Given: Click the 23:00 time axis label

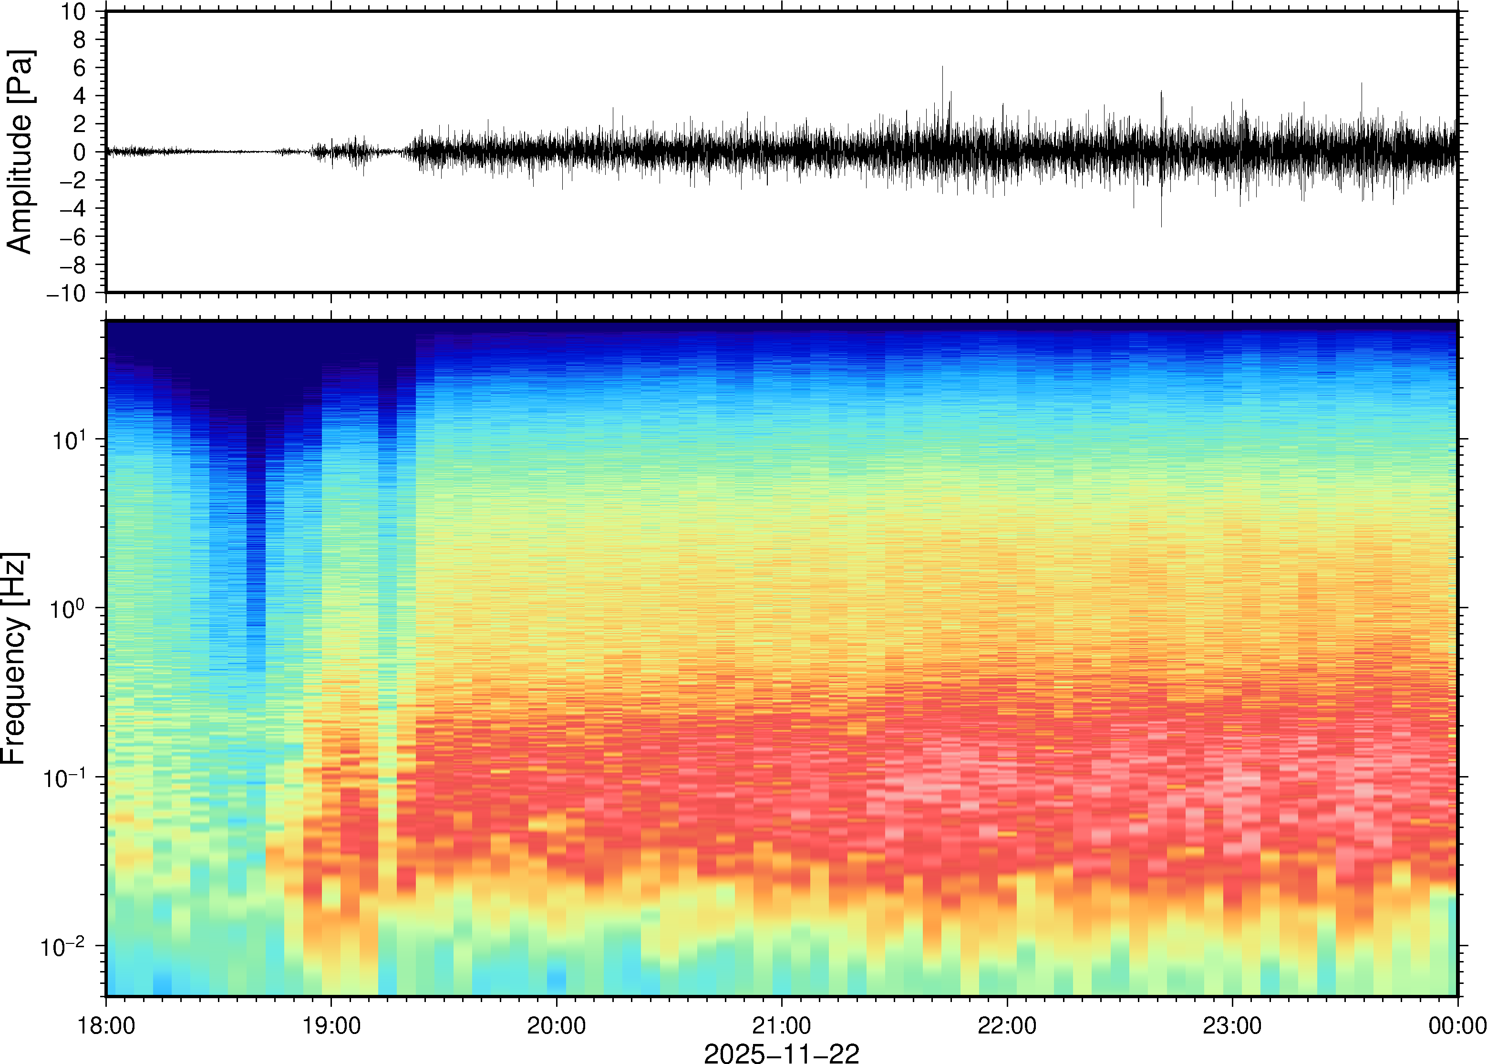Looking at the screenshot, I should 1231,1025.
